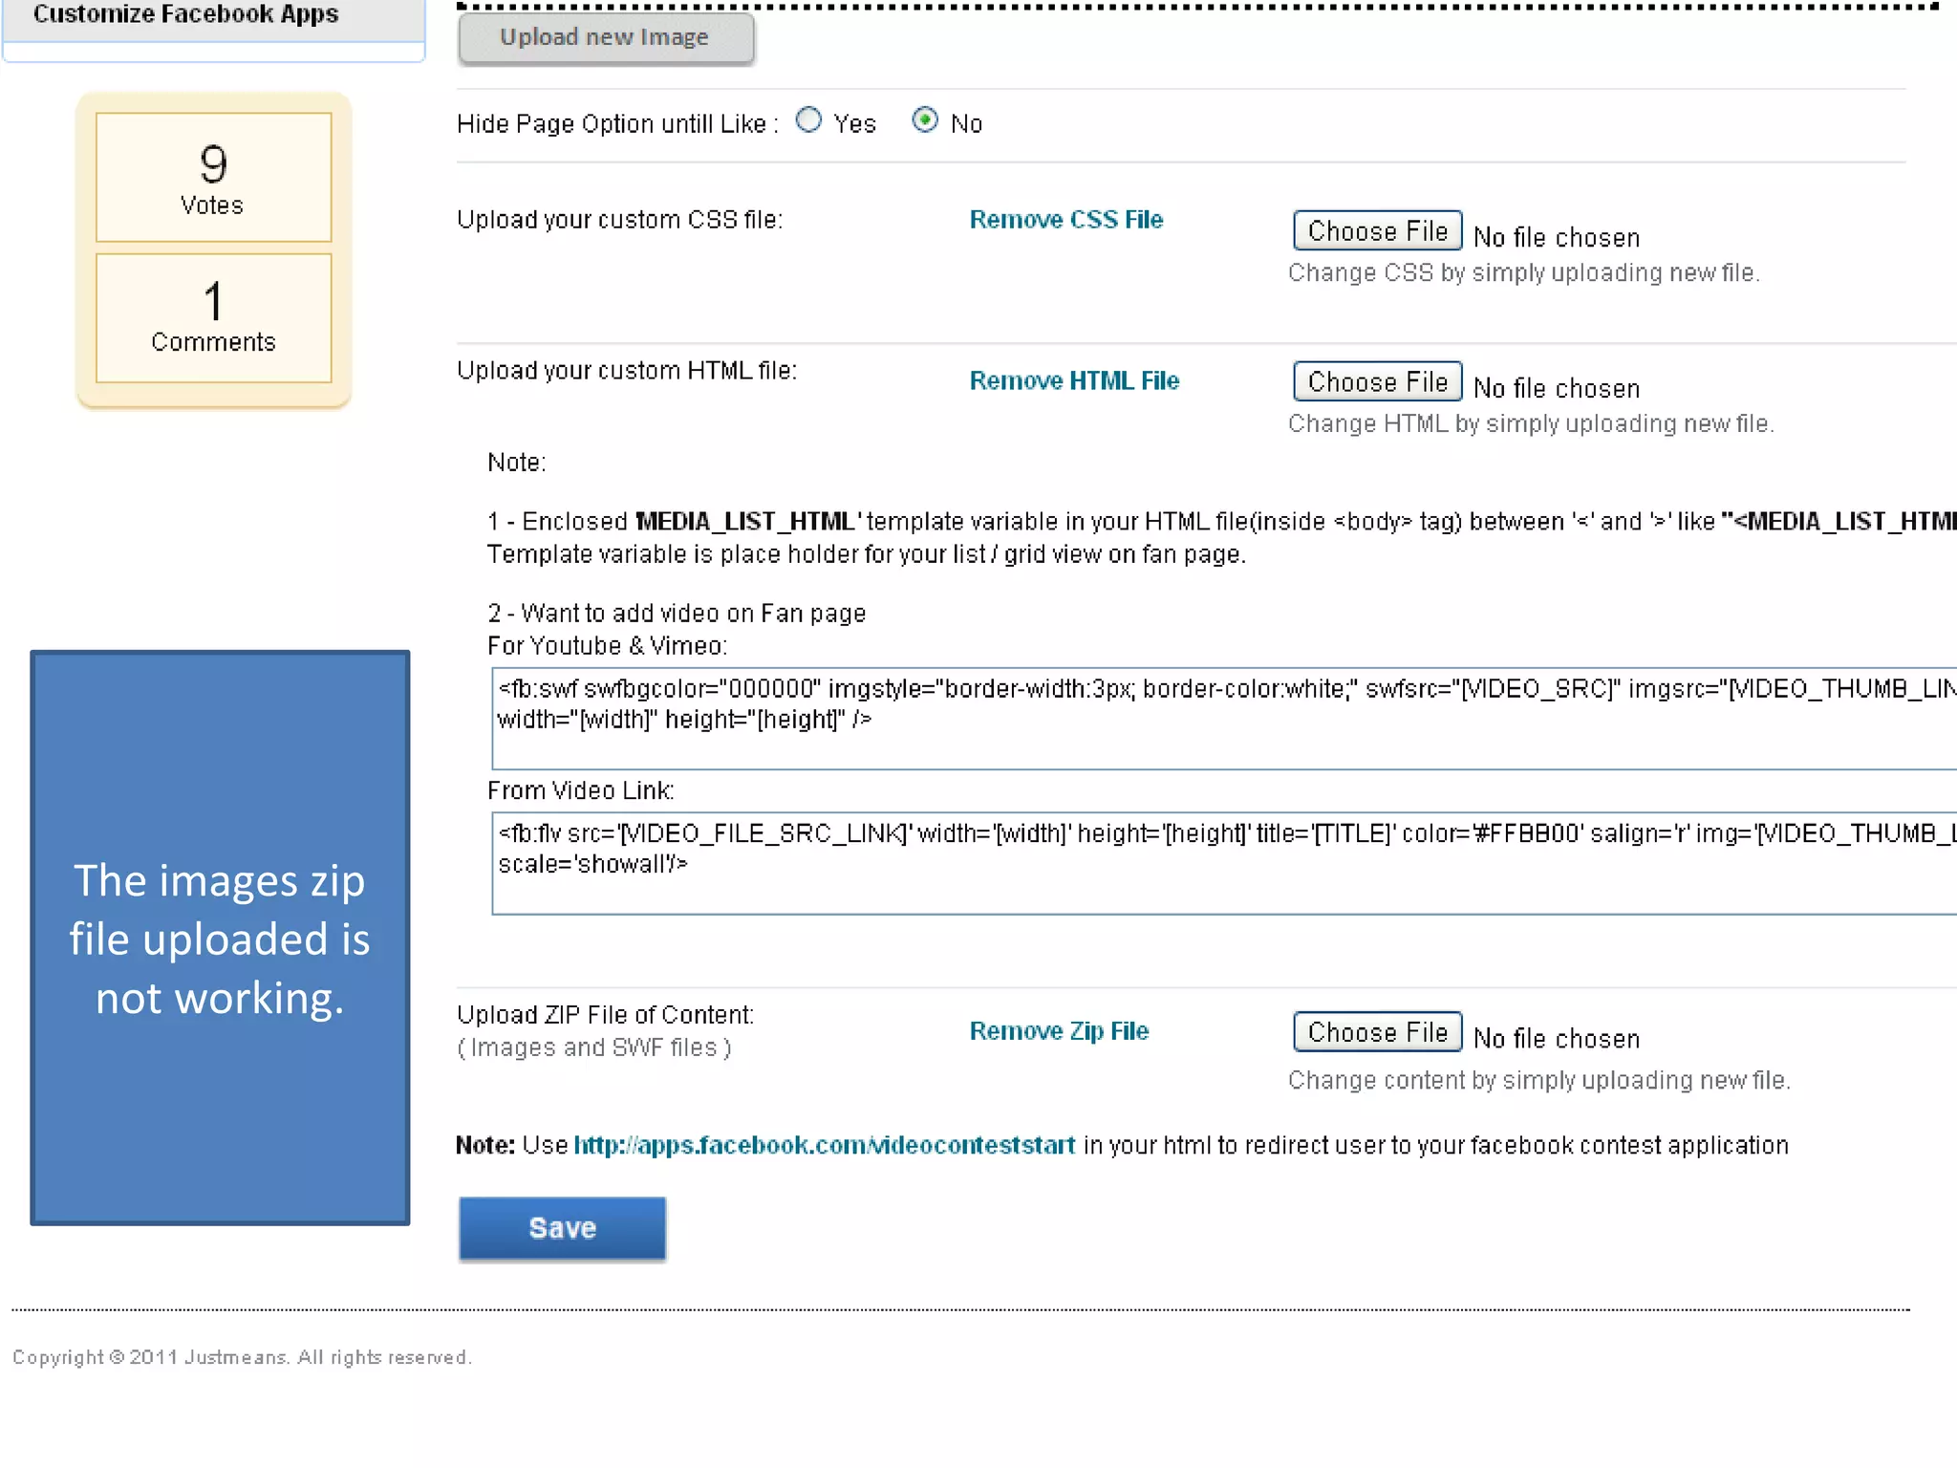Click Remove Zip File link

tap(1059, 1030)
